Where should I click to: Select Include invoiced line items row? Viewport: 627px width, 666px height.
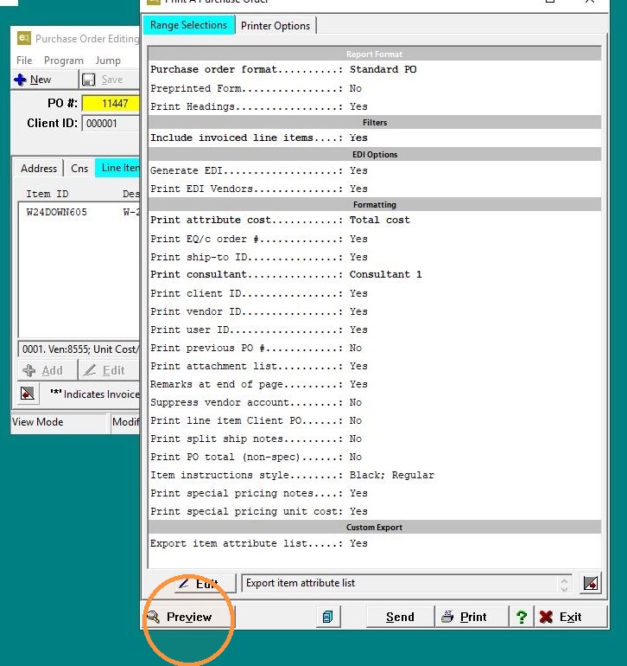[x=374, y=138]
